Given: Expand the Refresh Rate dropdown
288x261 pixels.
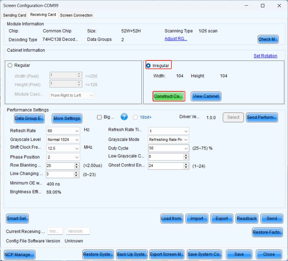Looking at the screenshot, I should tap(77, 131).
